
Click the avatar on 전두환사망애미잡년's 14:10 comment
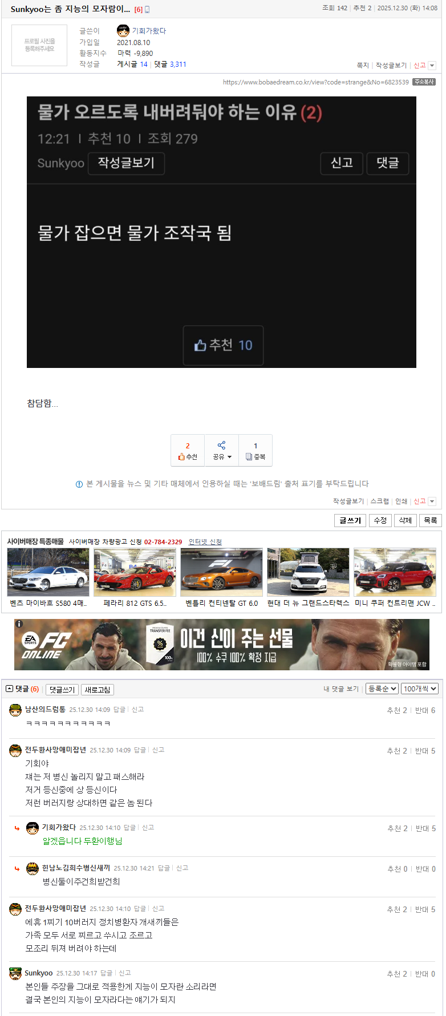coord(15,909)
